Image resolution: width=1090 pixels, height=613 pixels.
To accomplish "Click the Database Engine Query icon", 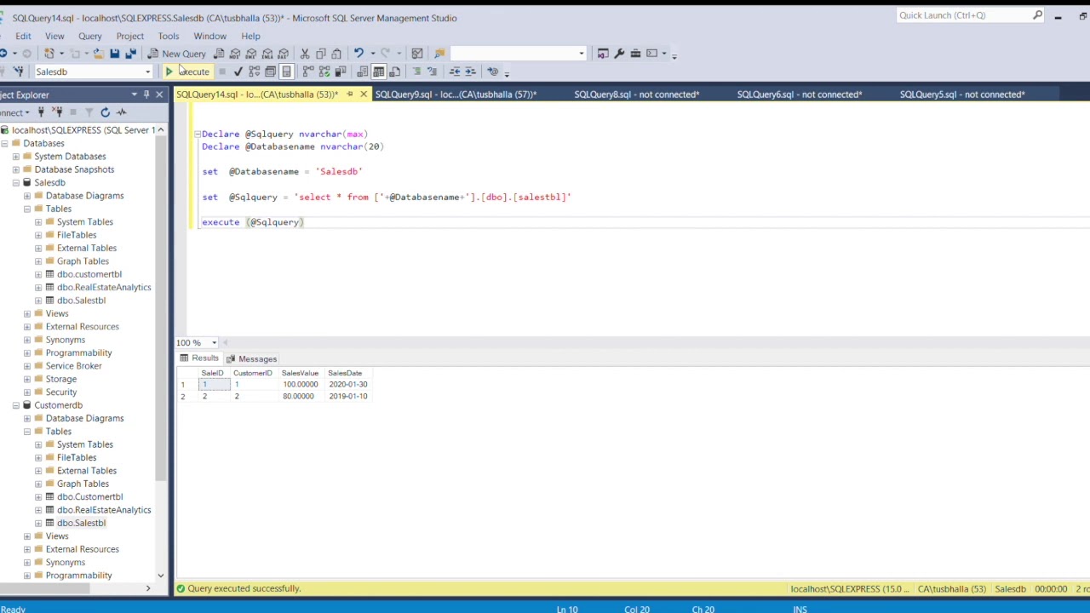I will point(219,54).
